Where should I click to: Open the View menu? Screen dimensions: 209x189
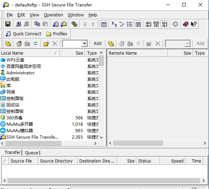point(34,15)
